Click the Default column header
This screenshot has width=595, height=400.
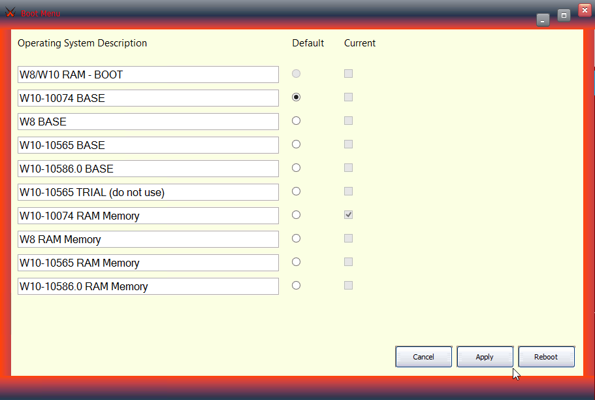tap(308, 43)
